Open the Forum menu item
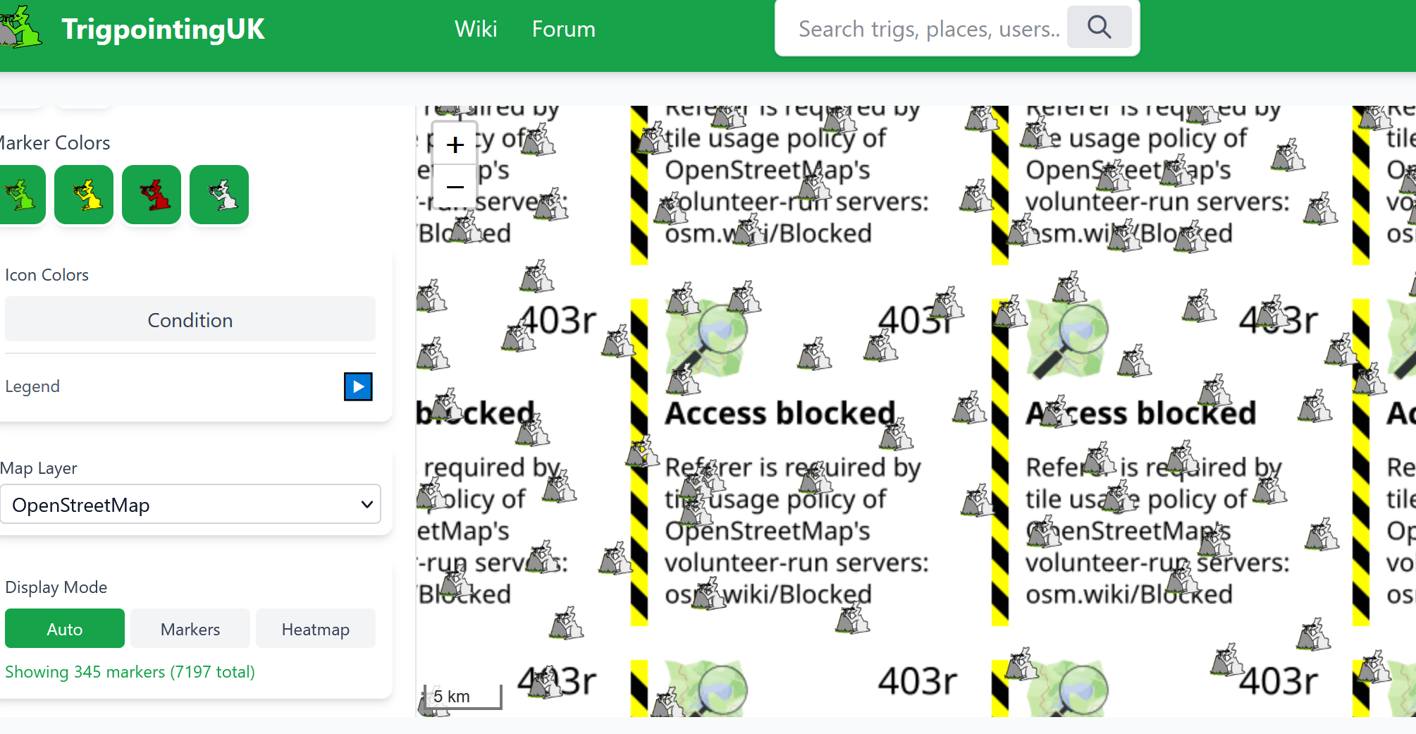 (x=563, y=29)
